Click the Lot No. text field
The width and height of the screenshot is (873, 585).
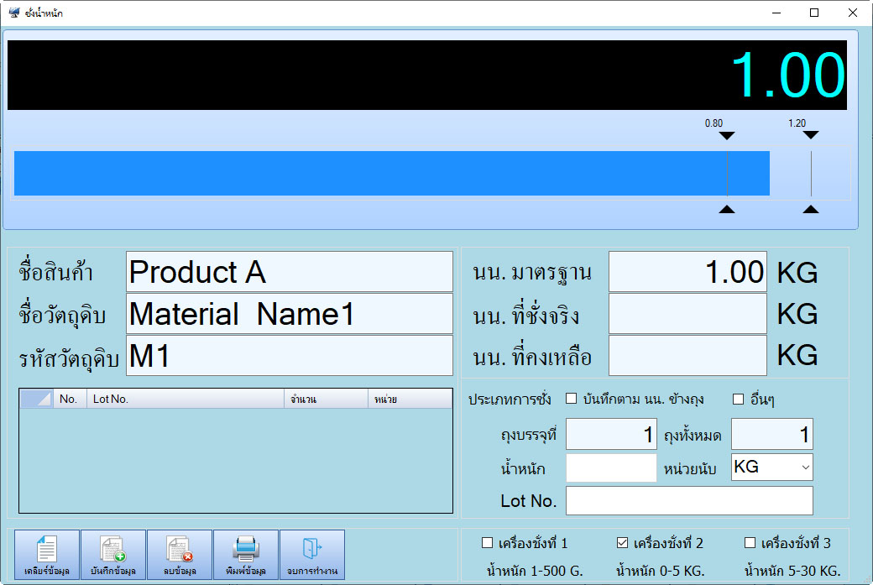pyautogui.click(x=689, y=501)
